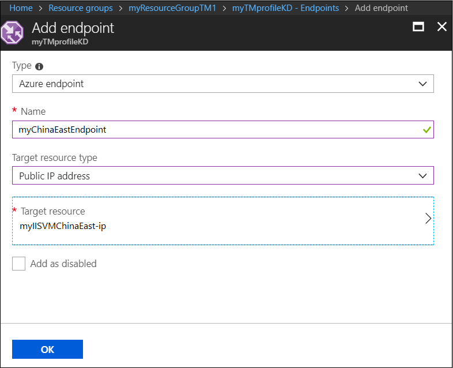Click the green validation checkmark in Name
The width and height of the screenshot is (453, 368).
(x=426, y=130)
